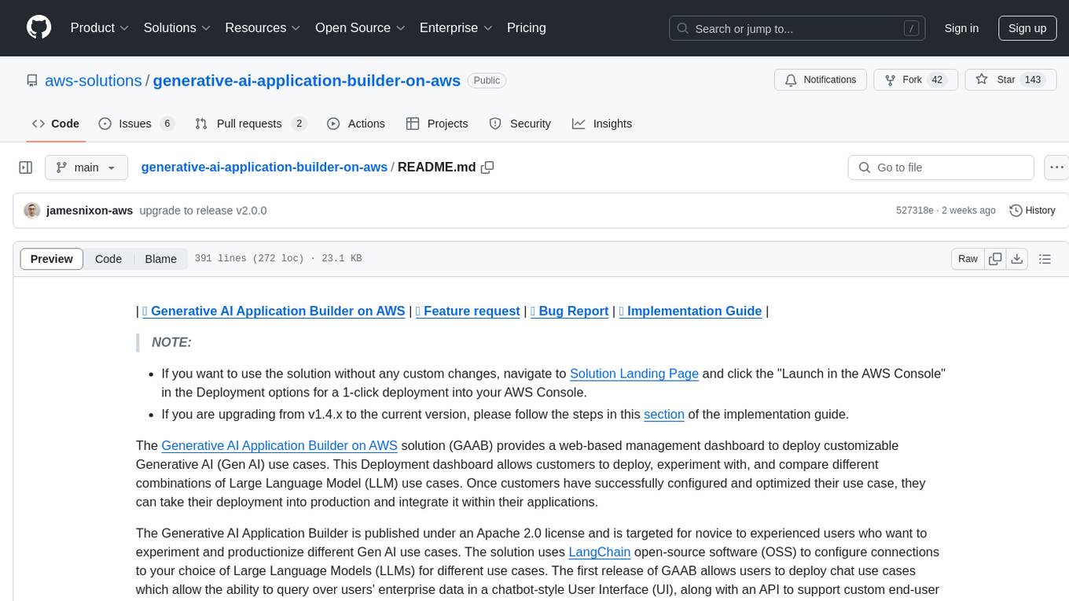
Task: Click the '391 lines (272 loc) · 23.1 KB' text
Action: pyautogui.click(x=278, y=259)
